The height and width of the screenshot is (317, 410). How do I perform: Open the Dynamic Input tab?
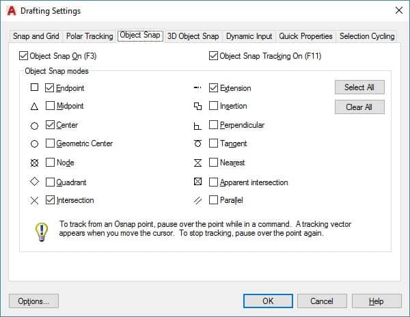(x=249, y=36)
